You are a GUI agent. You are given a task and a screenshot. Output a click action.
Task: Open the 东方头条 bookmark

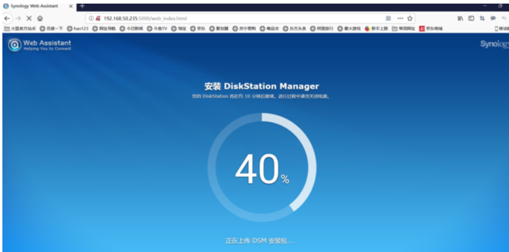[294, 29]
